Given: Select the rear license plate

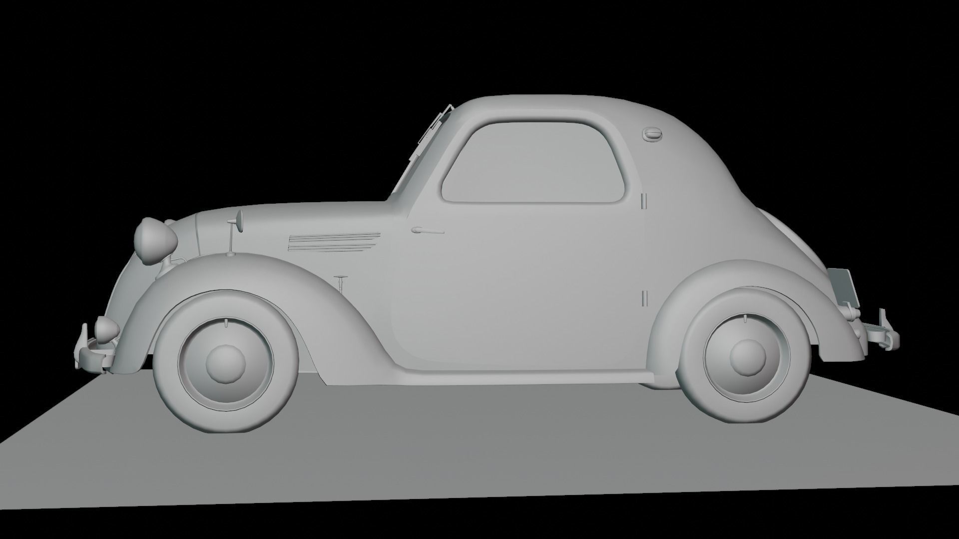Looking at the screenshot, I should click(x=844, y=287).
